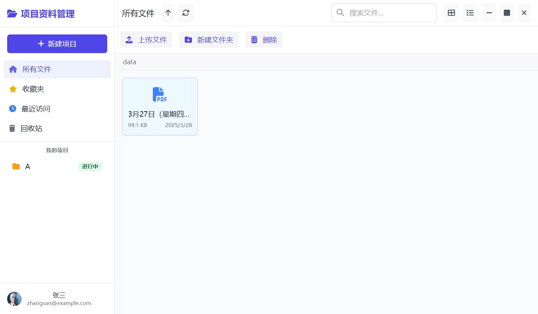Viewport: 538px width, 314px height.
Task: Open 收藏夹 favorites
Action: [57, 89]
